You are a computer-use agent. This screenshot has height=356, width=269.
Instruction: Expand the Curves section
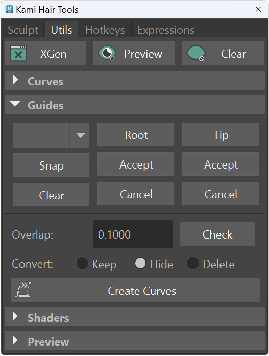(x=135, y=81)
